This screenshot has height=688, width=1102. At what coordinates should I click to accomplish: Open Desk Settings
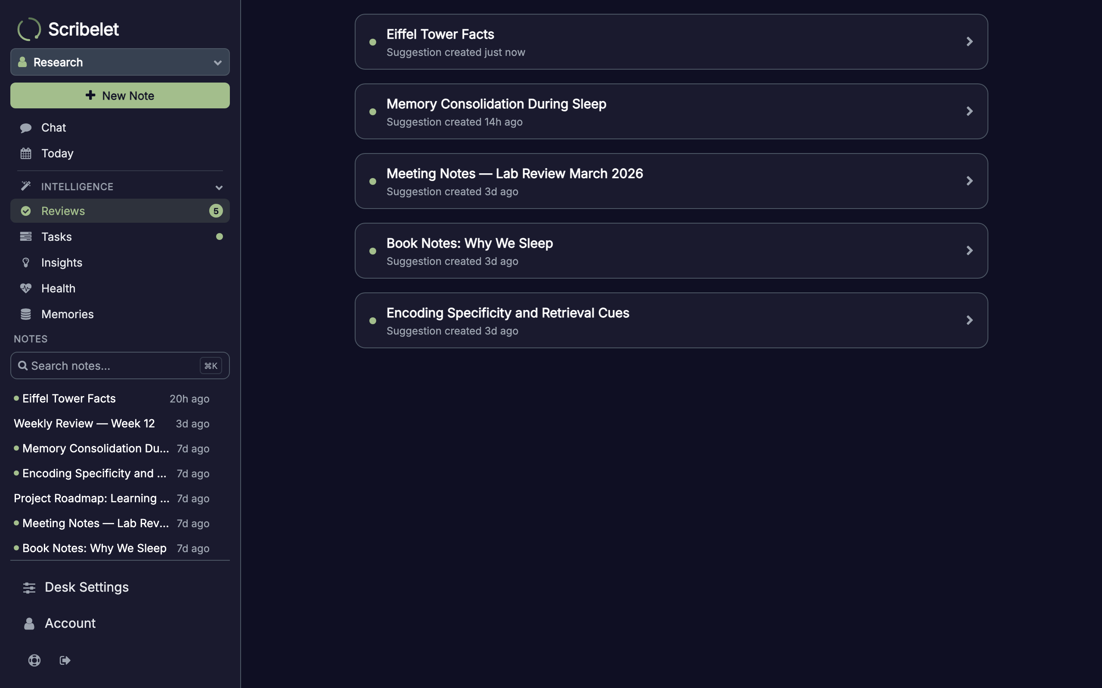[120, 587]
